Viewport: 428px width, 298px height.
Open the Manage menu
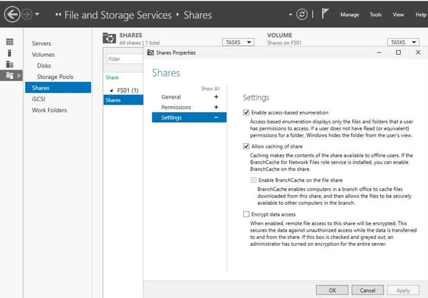tap(349, 15)
